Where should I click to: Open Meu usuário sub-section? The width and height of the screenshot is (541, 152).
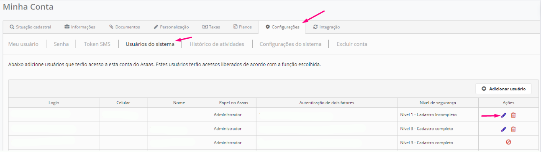click(x=23, y=44)
